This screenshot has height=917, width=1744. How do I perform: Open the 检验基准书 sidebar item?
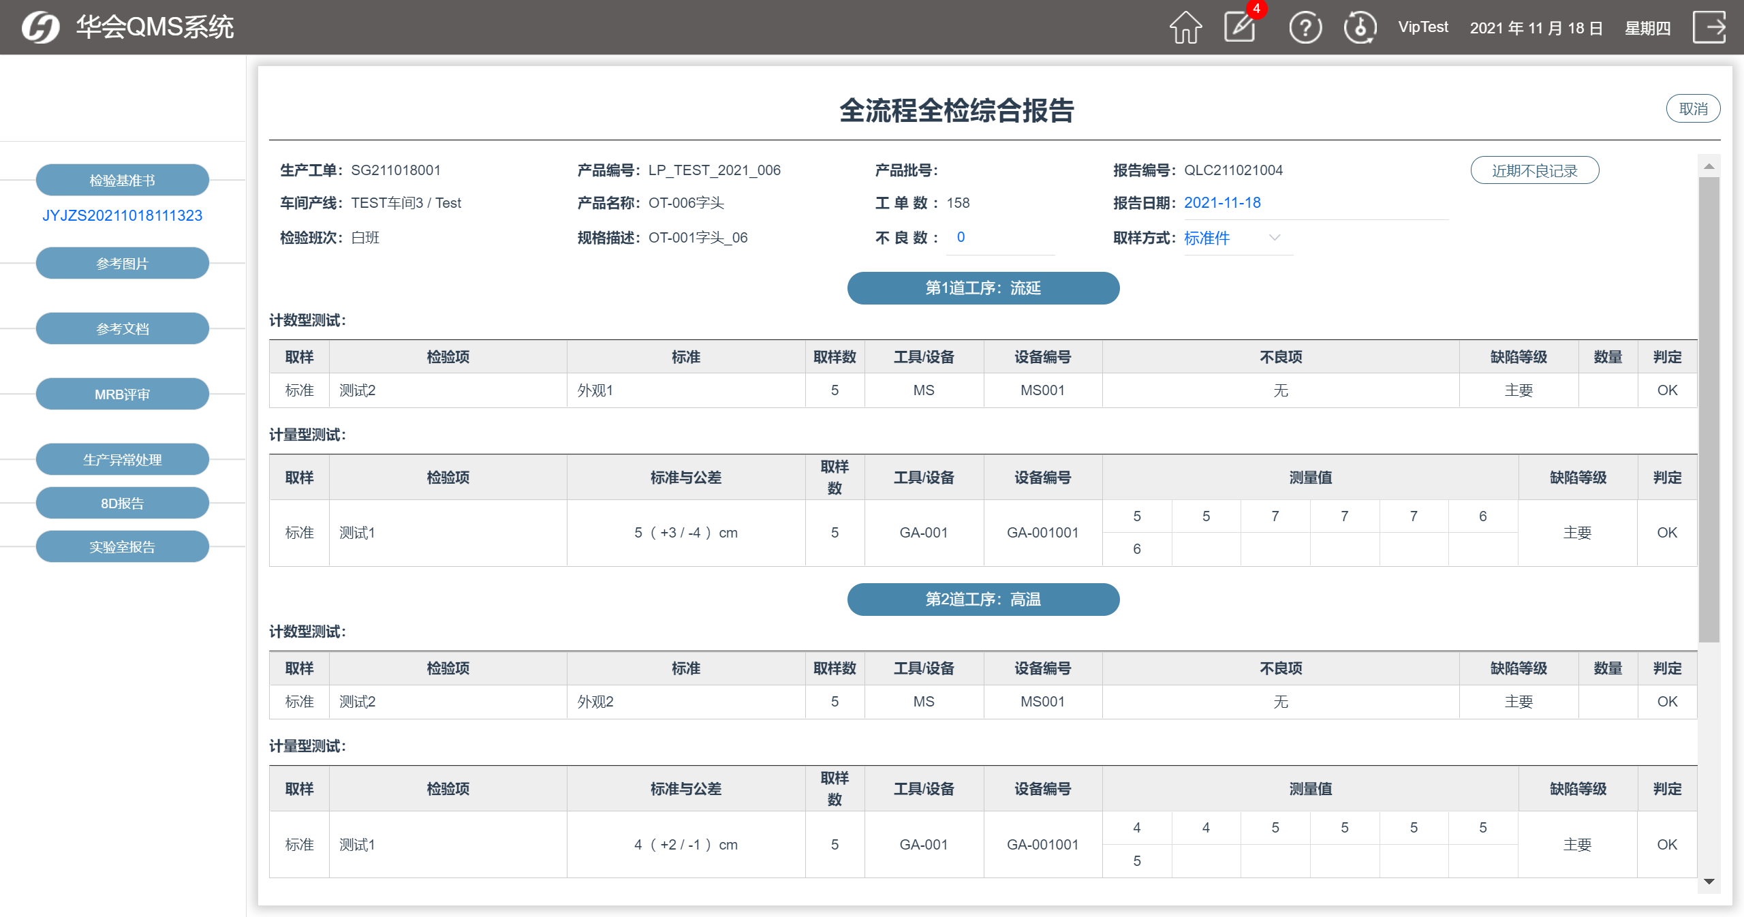[123, 181]
